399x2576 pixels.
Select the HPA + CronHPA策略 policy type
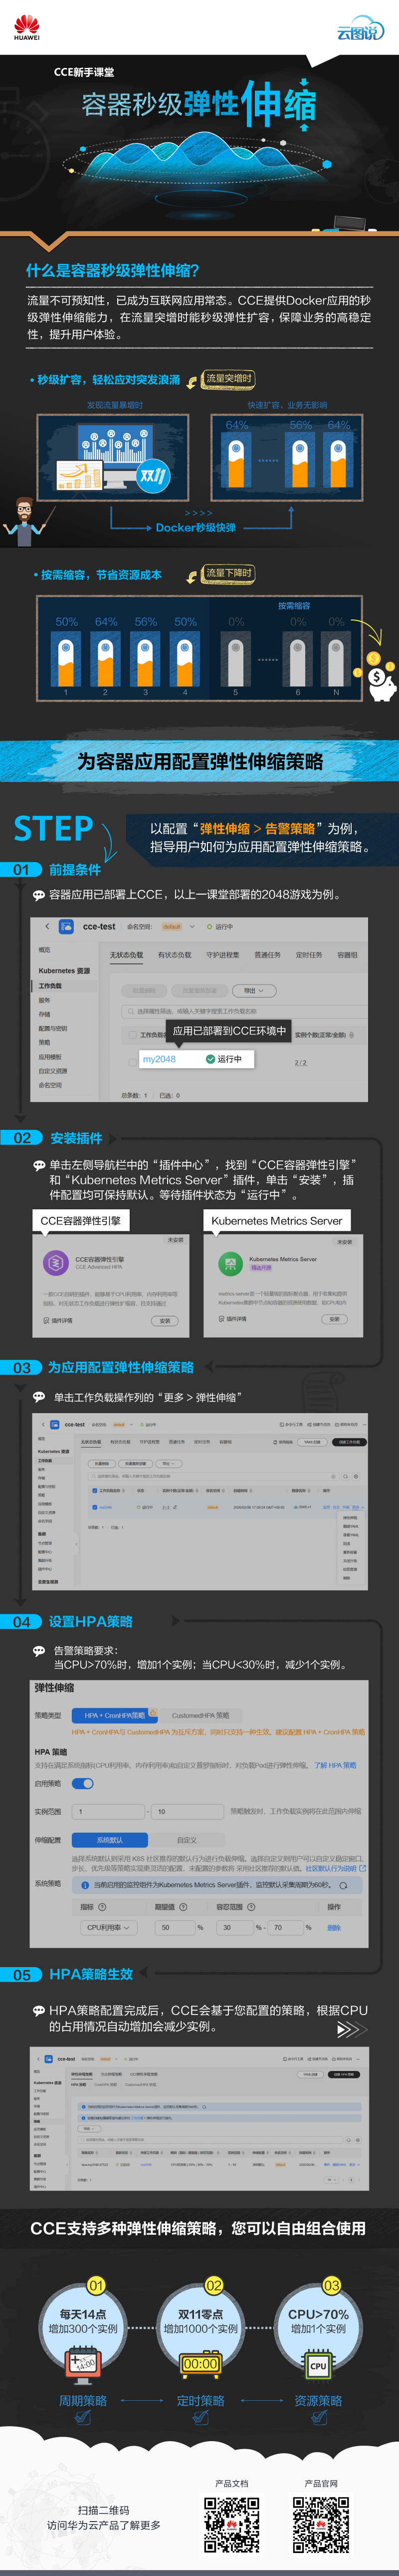tap(115, 1715)
